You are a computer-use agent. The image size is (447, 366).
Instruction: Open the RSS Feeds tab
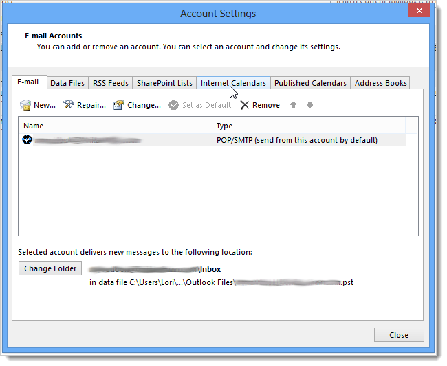click(x=111, y=83)
